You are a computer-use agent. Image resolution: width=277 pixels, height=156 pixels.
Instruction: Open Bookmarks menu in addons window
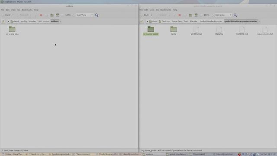tap(27, 10)
